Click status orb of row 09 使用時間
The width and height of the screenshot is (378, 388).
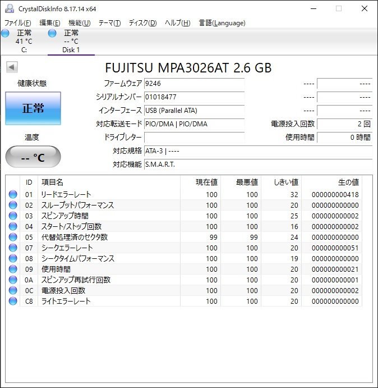13,269
